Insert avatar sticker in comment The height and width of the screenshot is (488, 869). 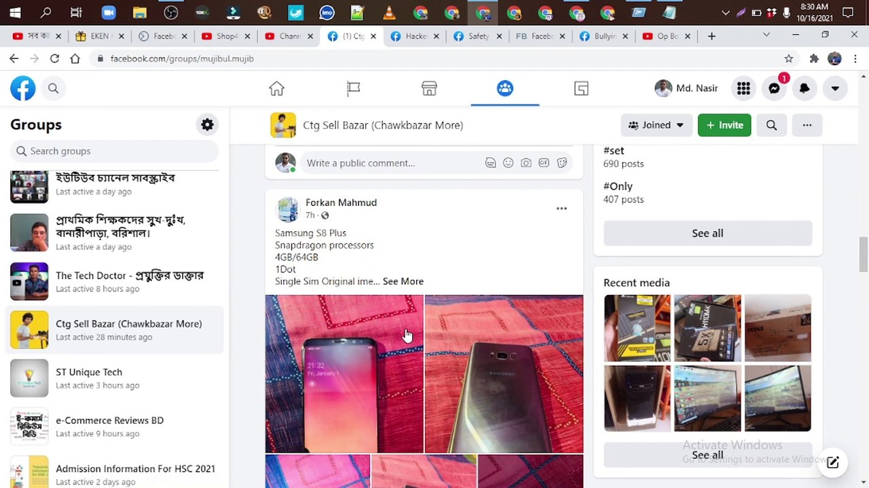(x=490, y=163)
